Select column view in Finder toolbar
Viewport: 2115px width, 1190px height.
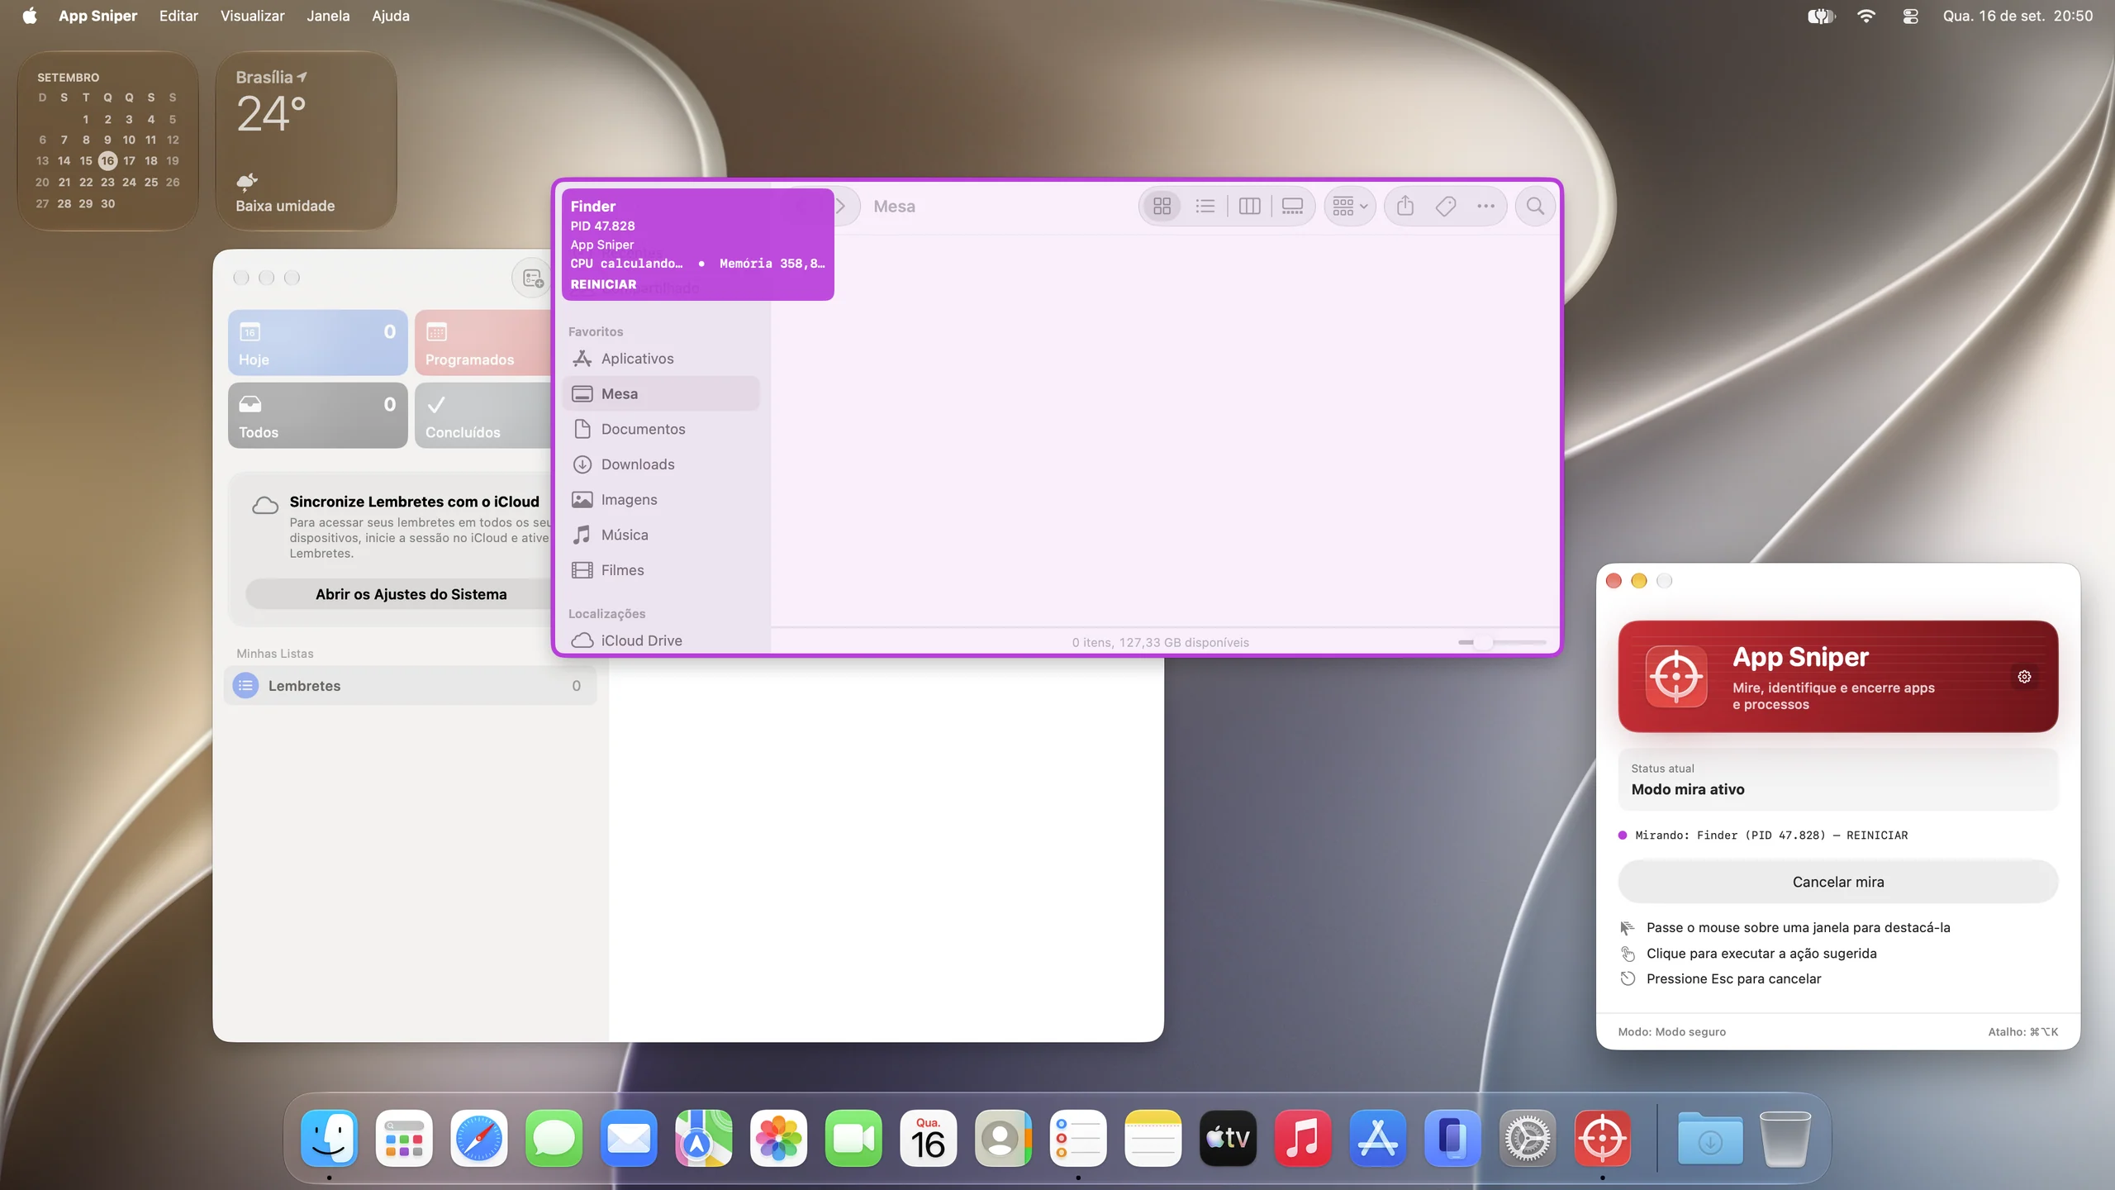tap(1249, 207)
